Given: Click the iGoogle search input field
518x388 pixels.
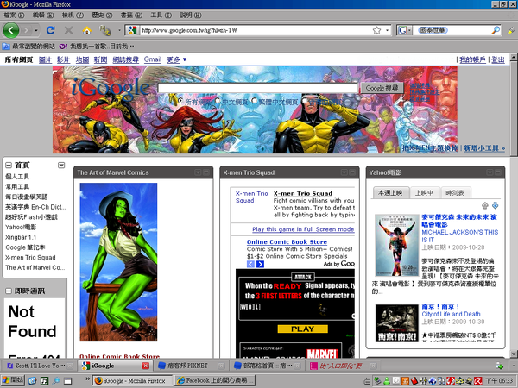Looking at the screenshot, I should click(x=258, y=88).
